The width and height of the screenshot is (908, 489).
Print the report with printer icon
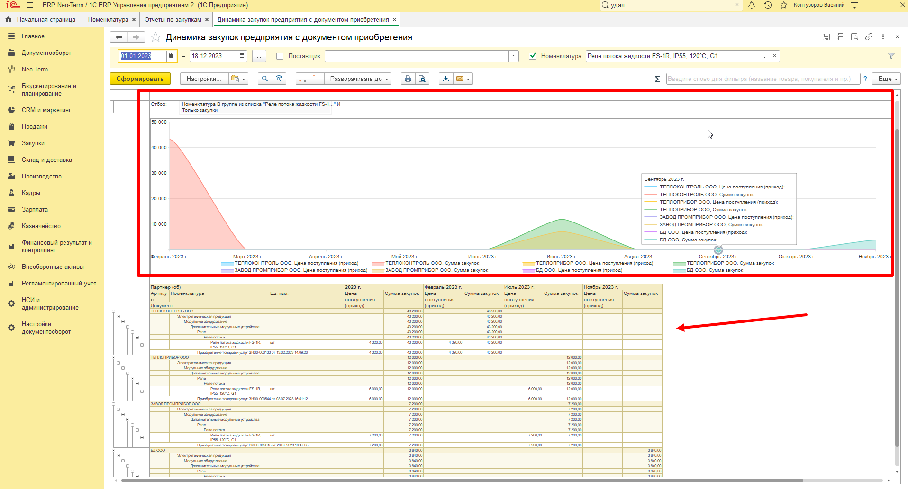408,79
